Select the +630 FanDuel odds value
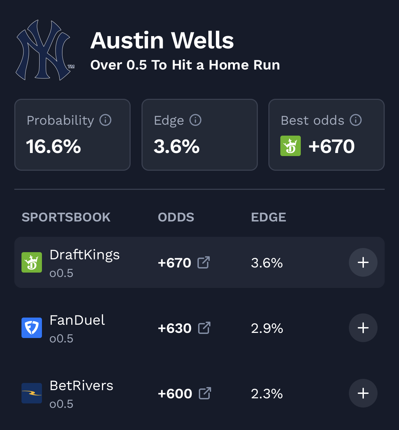 click(x=175, y=328)
